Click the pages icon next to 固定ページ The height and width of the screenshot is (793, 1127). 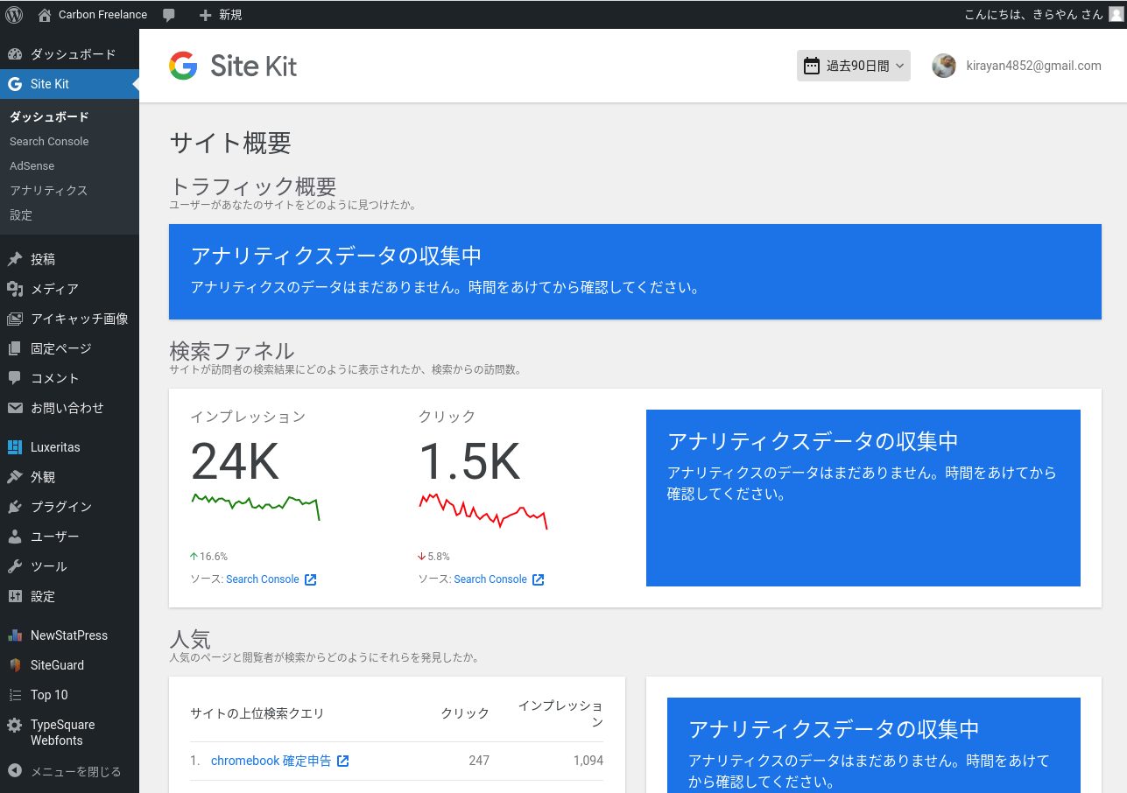14,348
